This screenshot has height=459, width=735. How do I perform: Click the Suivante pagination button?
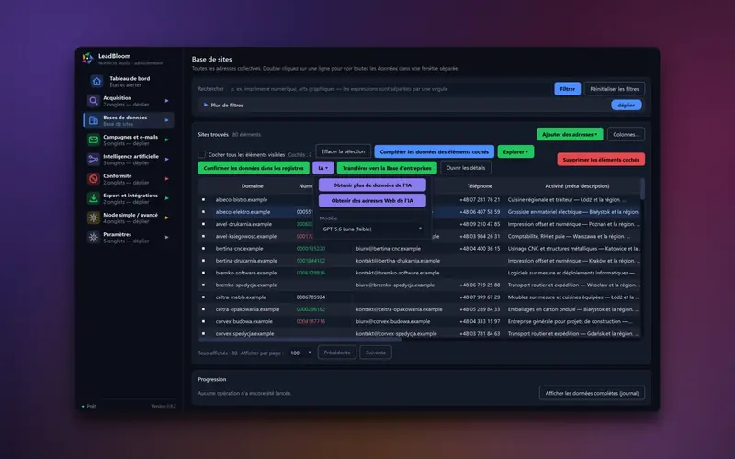[376, 353]
